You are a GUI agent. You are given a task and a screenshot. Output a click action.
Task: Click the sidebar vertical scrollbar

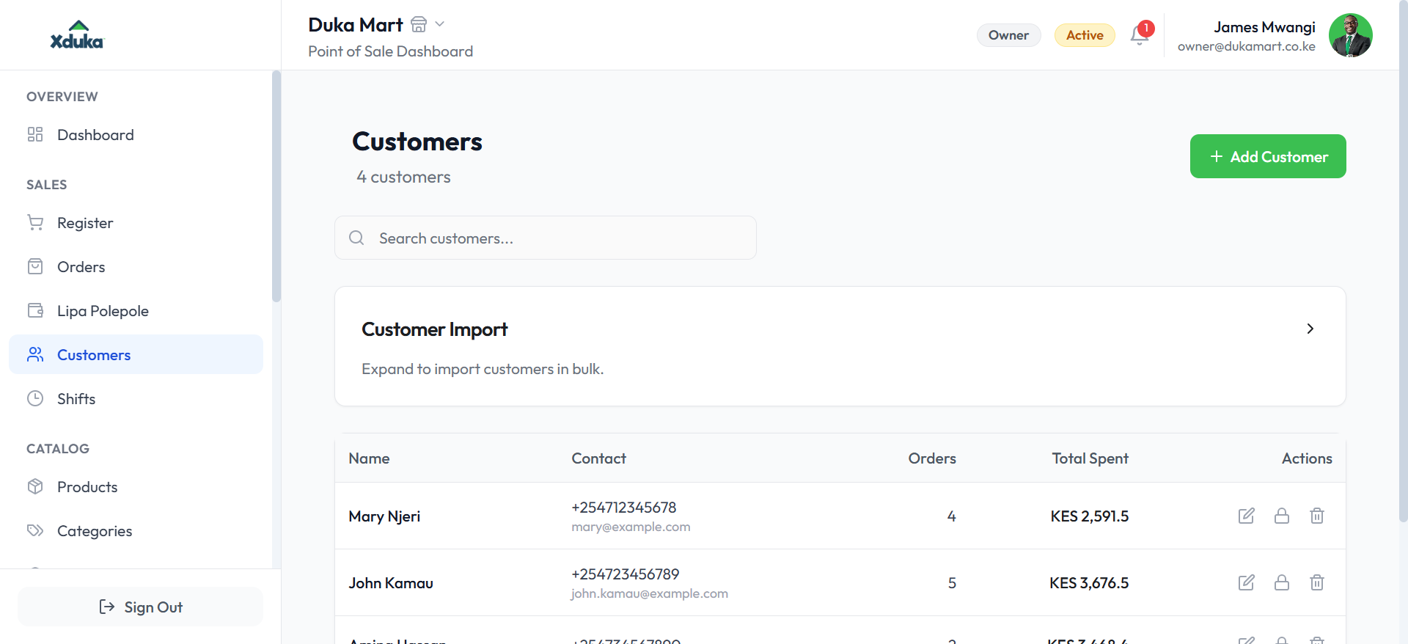pyautogui.click(x=276, y=186)
